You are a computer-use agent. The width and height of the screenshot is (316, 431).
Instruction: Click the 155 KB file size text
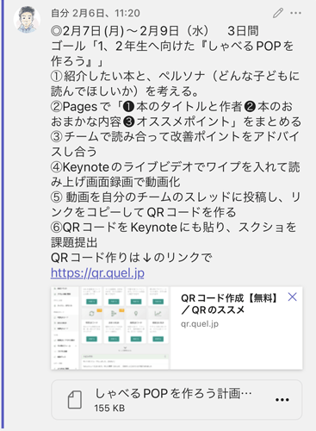click(x=109, y=408)
